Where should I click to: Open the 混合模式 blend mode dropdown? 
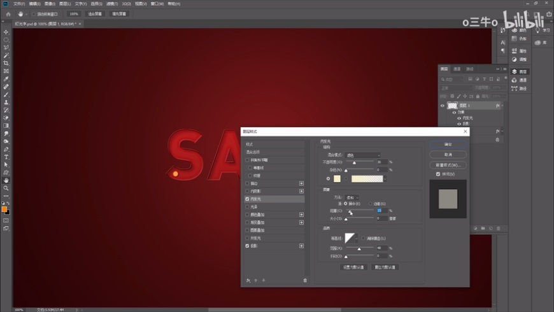[x=362, y=155]
